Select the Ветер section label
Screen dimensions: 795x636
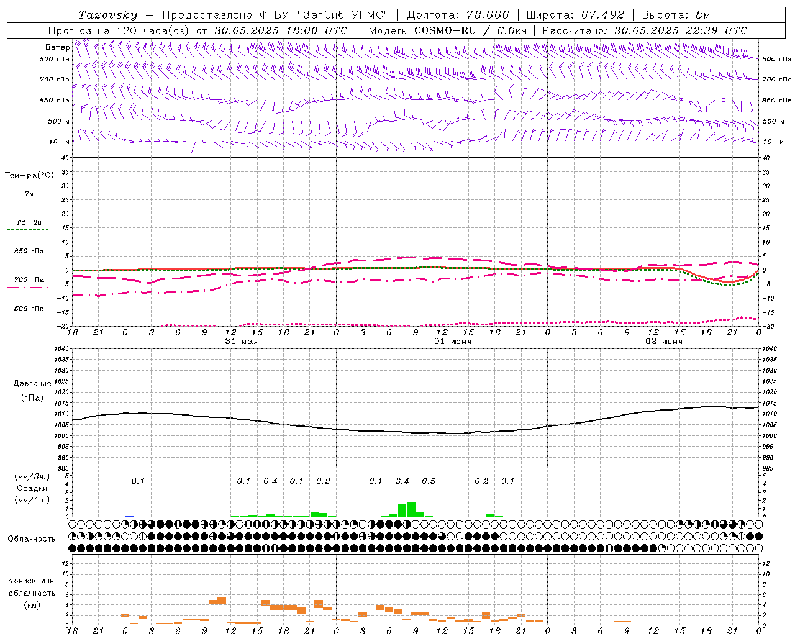(57, 47)
